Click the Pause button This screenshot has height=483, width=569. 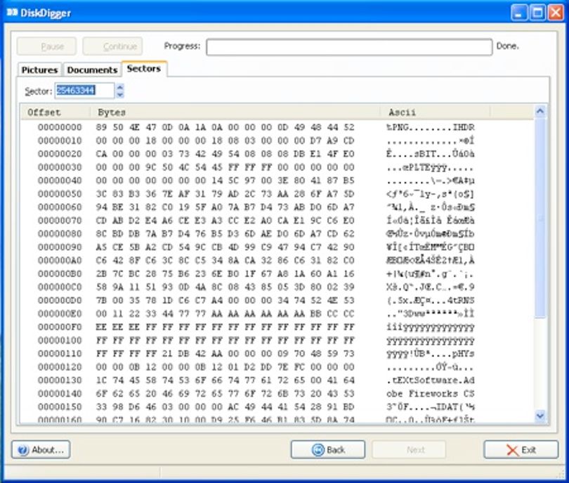coord(46,46)
